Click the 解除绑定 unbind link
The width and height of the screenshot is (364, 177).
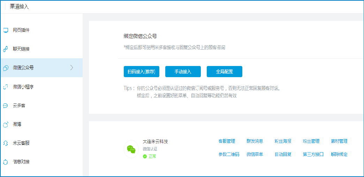click(x=339, y=154)
